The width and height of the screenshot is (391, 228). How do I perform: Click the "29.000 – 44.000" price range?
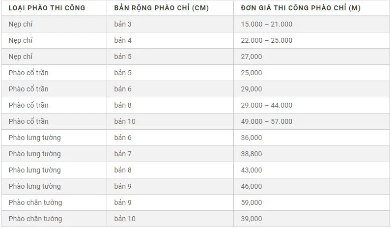(x=267, y=105)
